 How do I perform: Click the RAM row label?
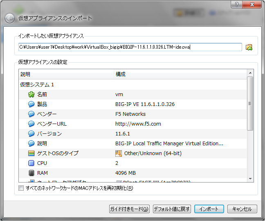pyautogui.click(x=43, y=173)
